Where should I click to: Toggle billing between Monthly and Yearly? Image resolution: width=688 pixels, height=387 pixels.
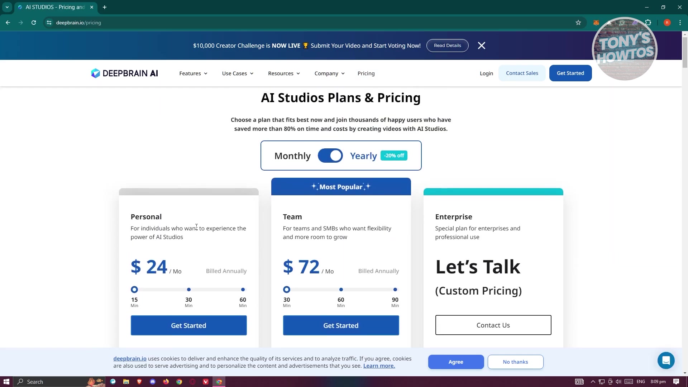pos(330,156)
